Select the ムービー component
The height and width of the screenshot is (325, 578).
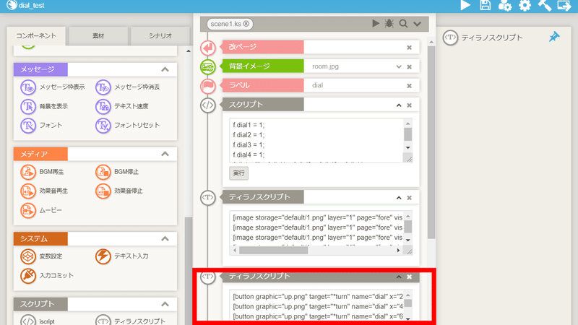(x=41, y=210)
